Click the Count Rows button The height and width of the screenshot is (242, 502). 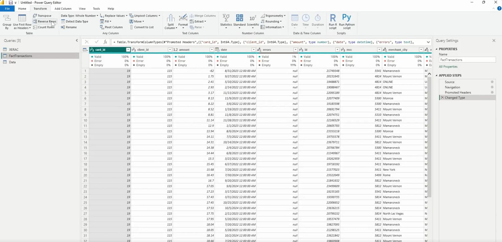coord(44,27)
